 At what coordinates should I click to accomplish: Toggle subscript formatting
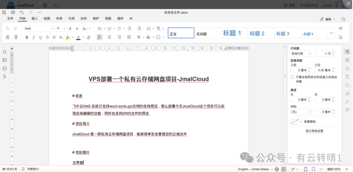click(x=61, y=37)
